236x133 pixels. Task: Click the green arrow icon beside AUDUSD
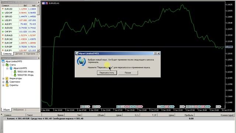3,28
